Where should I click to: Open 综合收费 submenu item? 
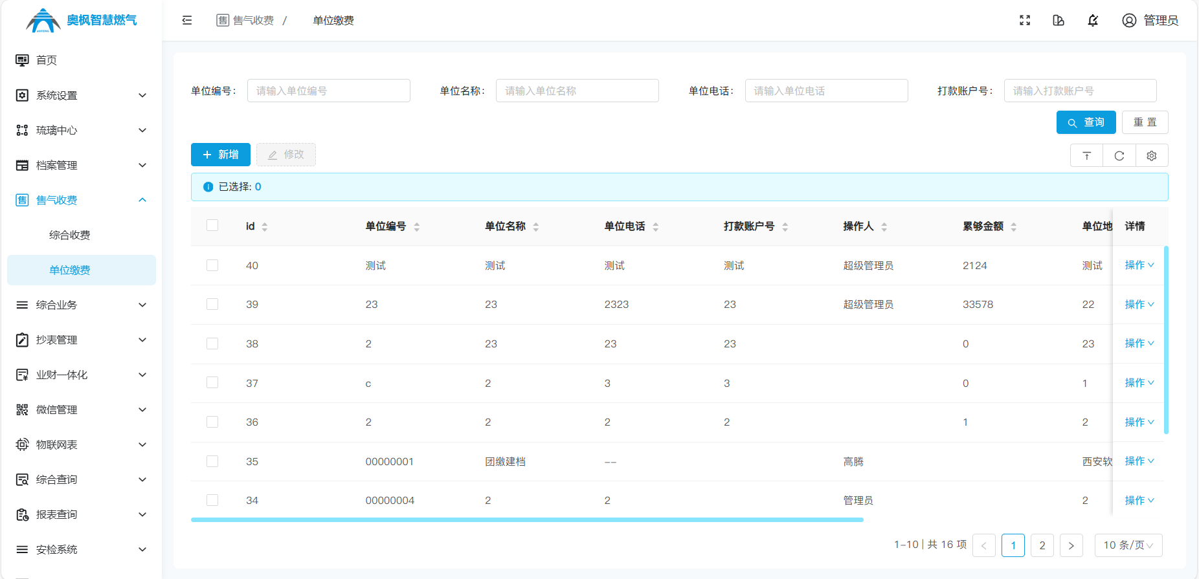pyautogui.click(x=82, y=235)
